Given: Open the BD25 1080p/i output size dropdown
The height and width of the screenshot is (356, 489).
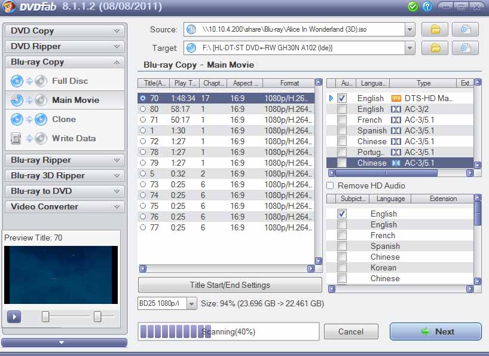Looking at the screenshot, I should click(x=192, y=303).
